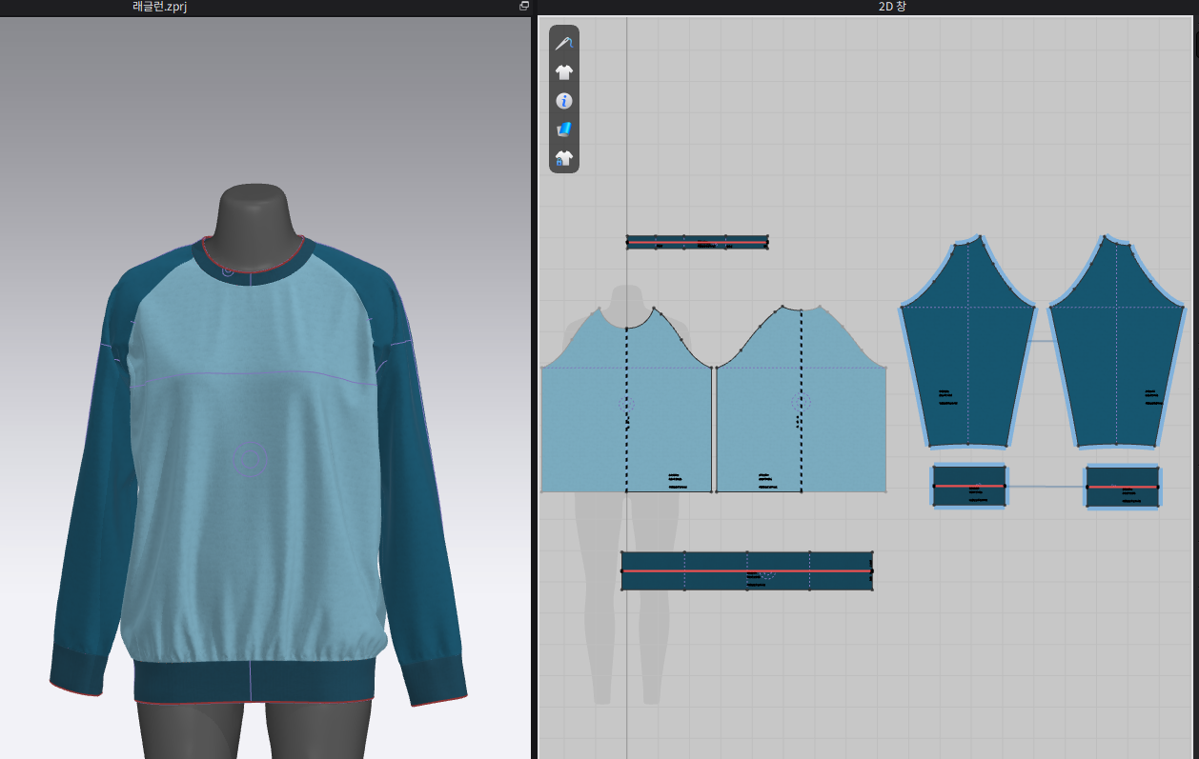The width and height of the screenshot is (1199, 759).
Task: Click the needle and thread sewing display icon
Action: (564, 43)
